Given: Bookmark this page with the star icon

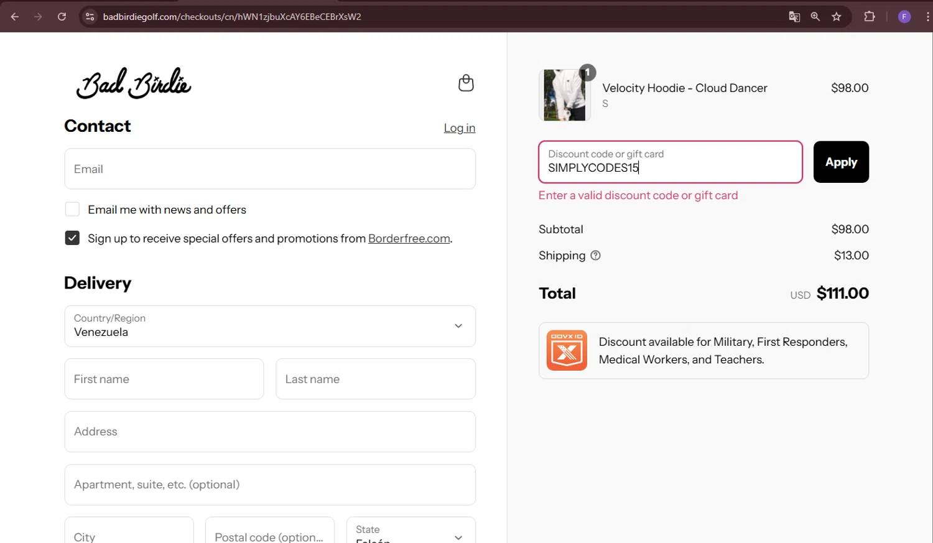Looking at the screenshot, I should pos(837,17).
